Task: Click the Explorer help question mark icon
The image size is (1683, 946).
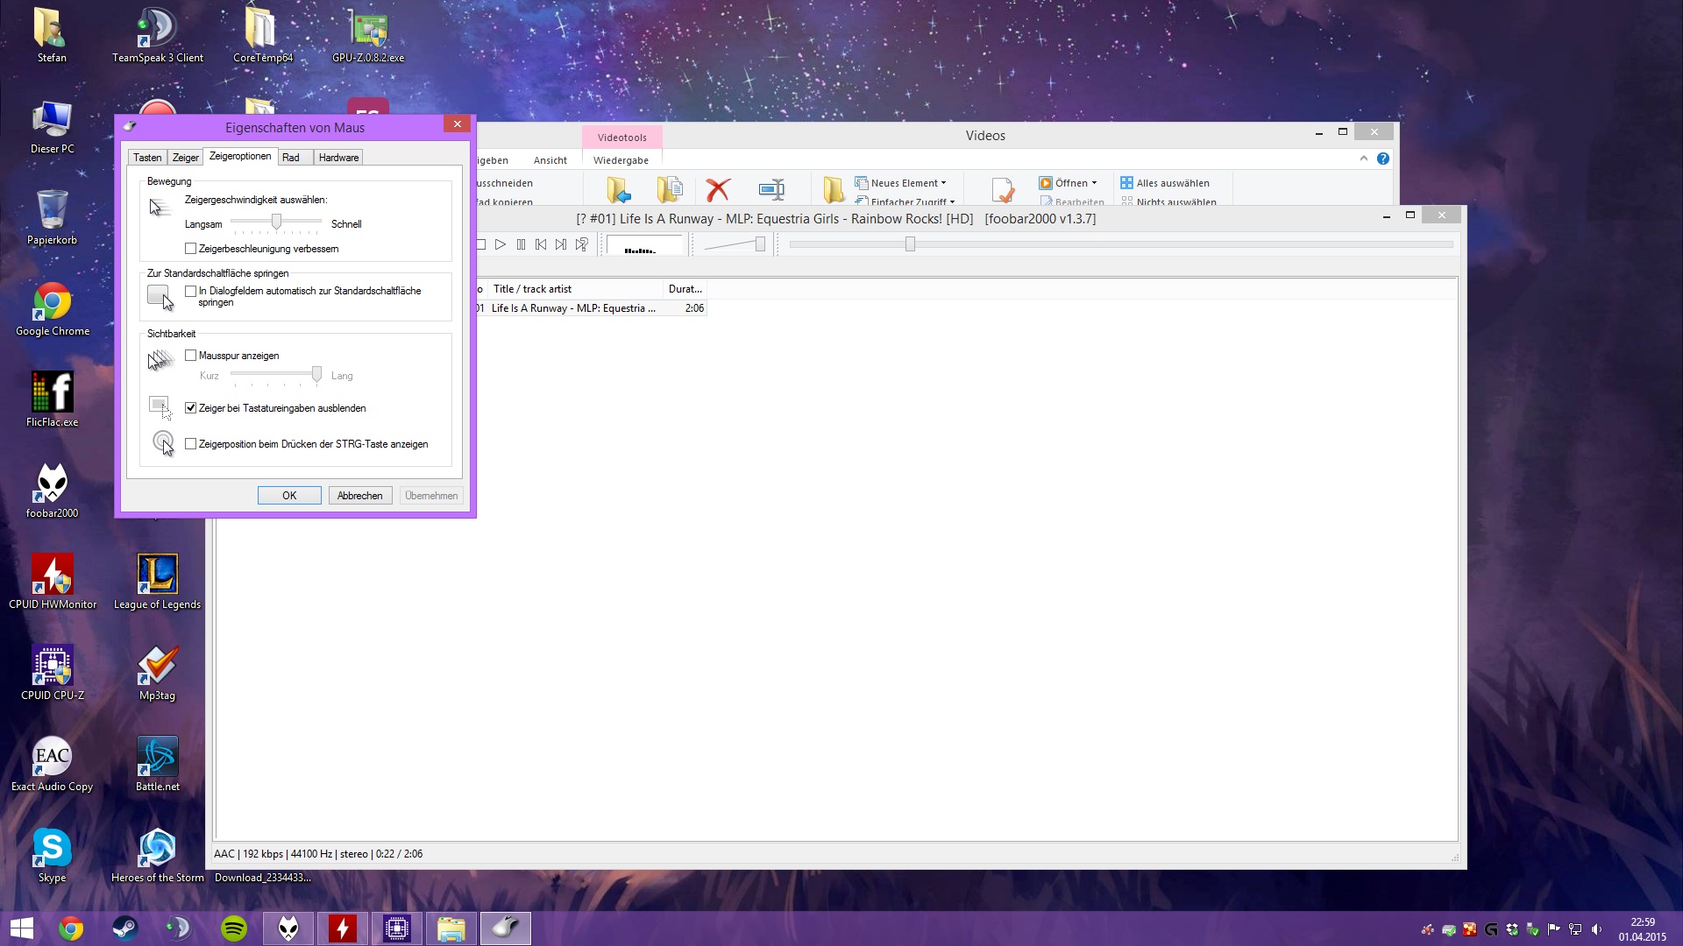Action: [1383, 159]
